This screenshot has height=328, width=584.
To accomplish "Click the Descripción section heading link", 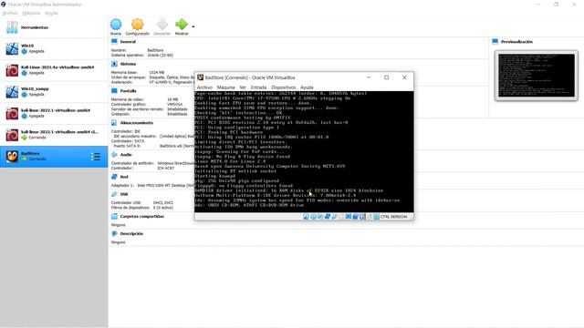I will [x=131, y=233].
